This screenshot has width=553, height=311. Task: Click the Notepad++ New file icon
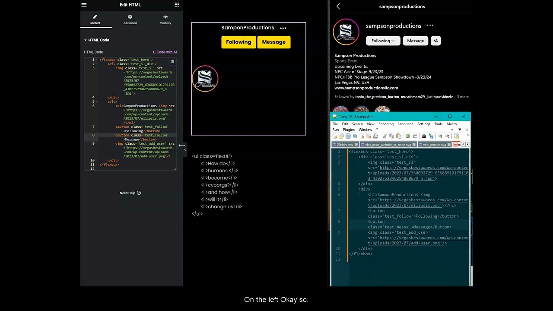coord(334,136)
